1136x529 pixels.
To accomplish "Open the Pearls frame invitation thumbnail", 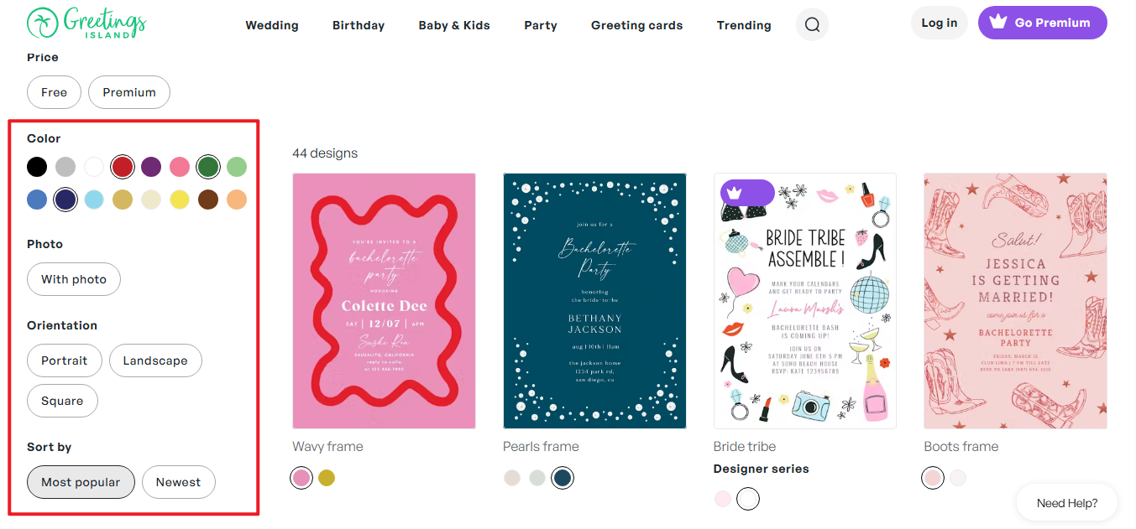I will [594, 300].
